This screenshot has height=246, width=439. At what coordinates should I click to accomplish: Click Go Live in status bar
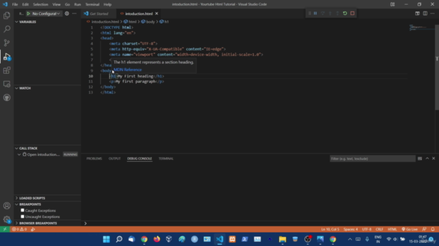point(410,230)
